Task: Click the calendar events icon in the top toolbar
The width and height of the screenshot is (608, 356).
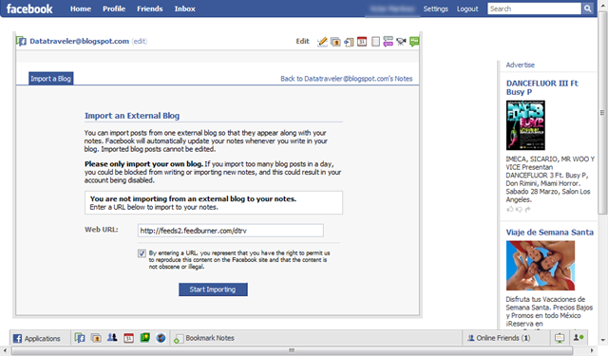Action: 362,42
